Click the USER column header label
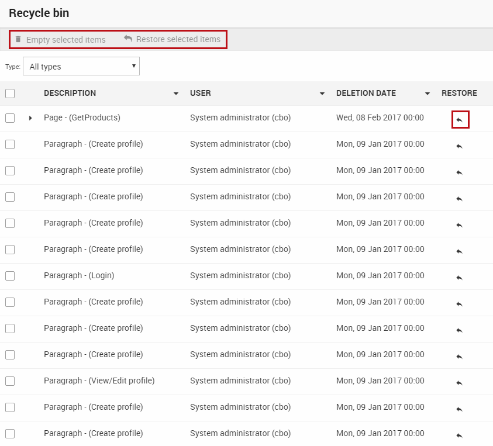Viewport: 493px width, 446px height. [201, 93]
